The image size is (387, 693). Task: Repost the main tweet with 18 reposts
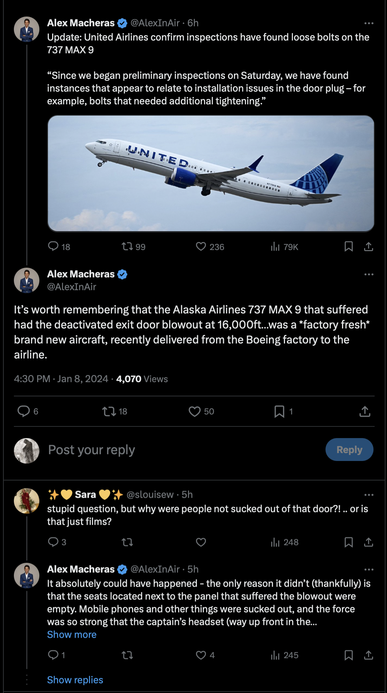(109, 411)
